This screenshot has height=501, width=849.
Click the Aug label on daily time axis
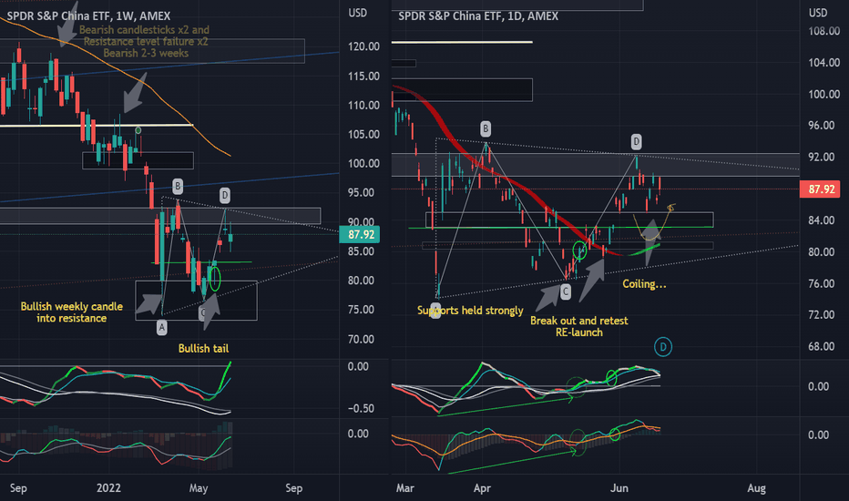[756, 488]
